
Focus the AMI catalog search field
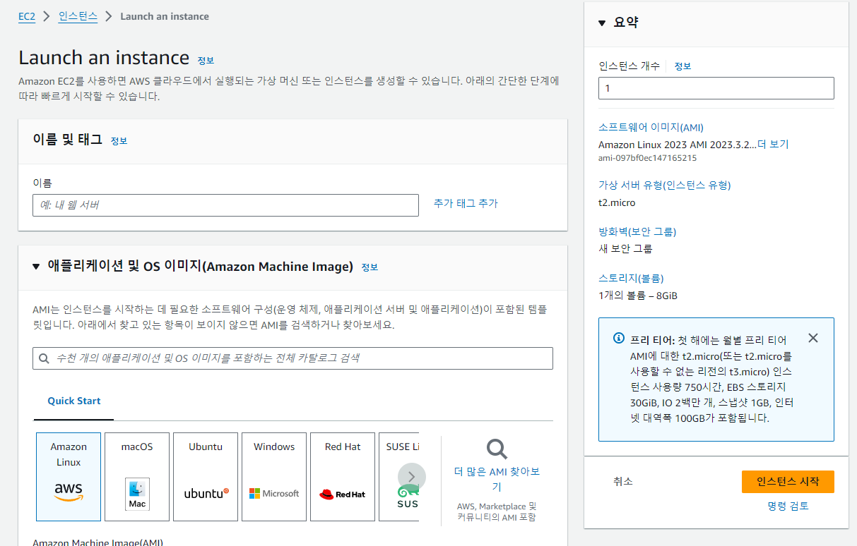click(292, 358)
